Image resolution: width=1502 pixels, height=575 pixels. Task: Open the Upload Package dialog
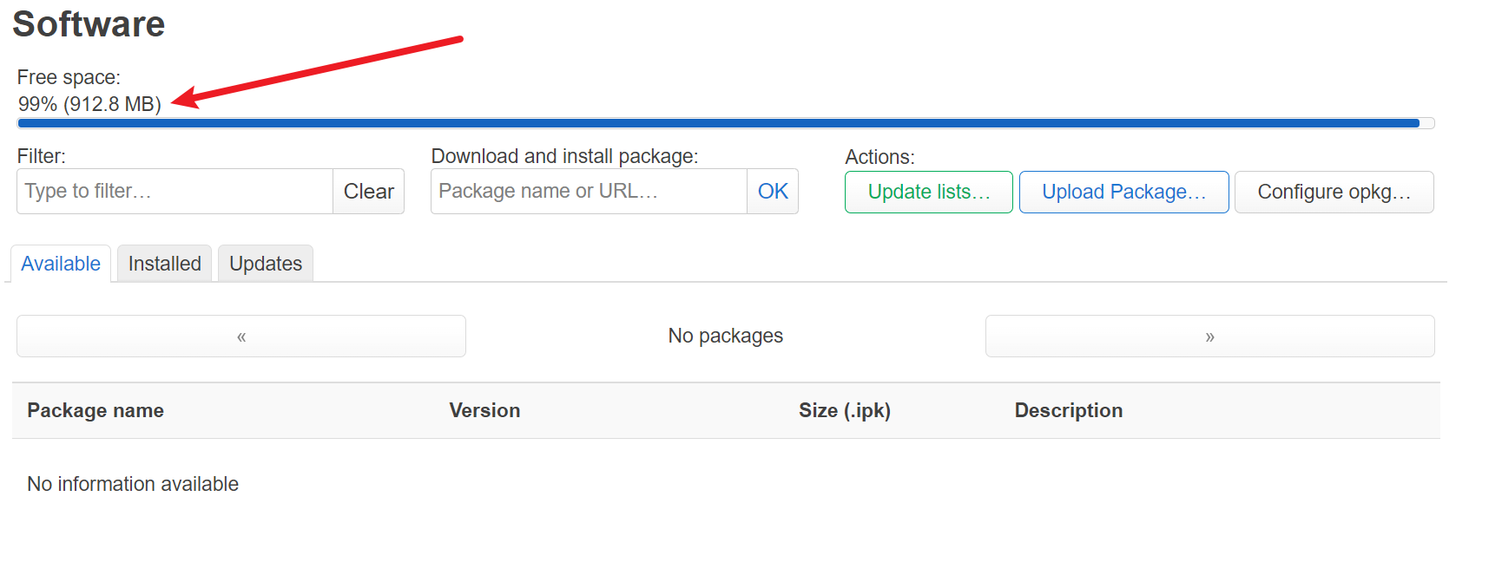coord(1123,192)
